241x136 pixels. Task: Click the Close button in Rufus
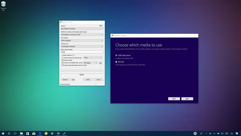click(99, 79)
